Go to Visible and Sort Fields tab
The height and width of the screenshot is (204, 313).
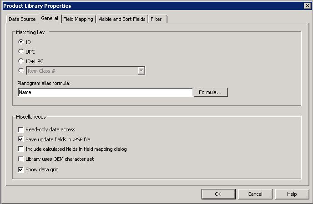pyautogui.click(x=122, y=19)
